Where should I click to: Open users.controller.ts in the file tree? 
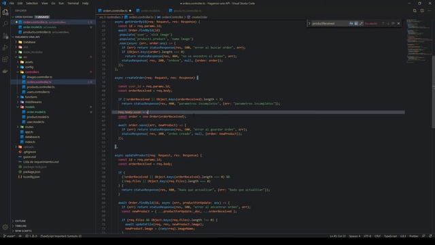point(38,93)
